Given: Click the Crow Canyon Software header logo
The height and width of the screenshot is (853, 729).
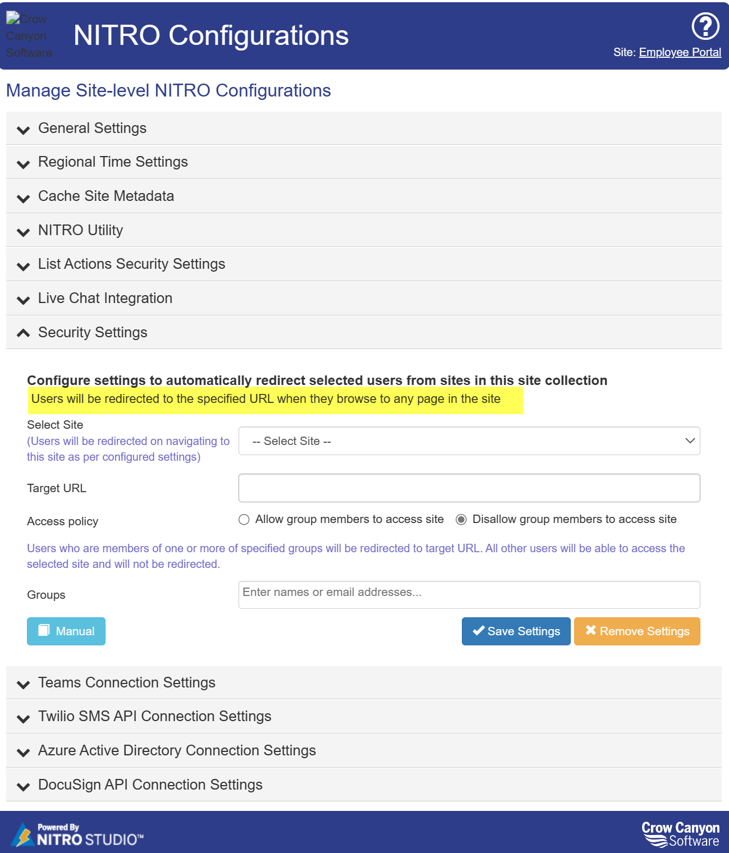Looking at the screenshot, I should point(29,35).
